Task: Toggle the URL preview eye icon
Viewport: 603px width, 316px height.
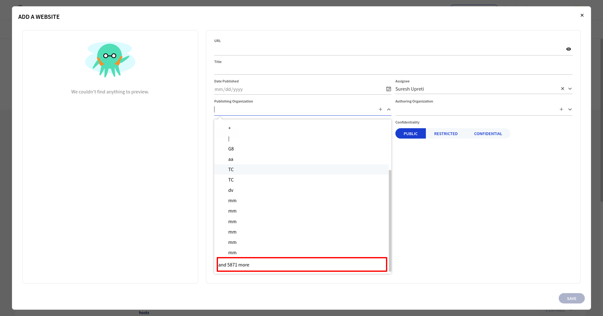Action: (569, 49)
